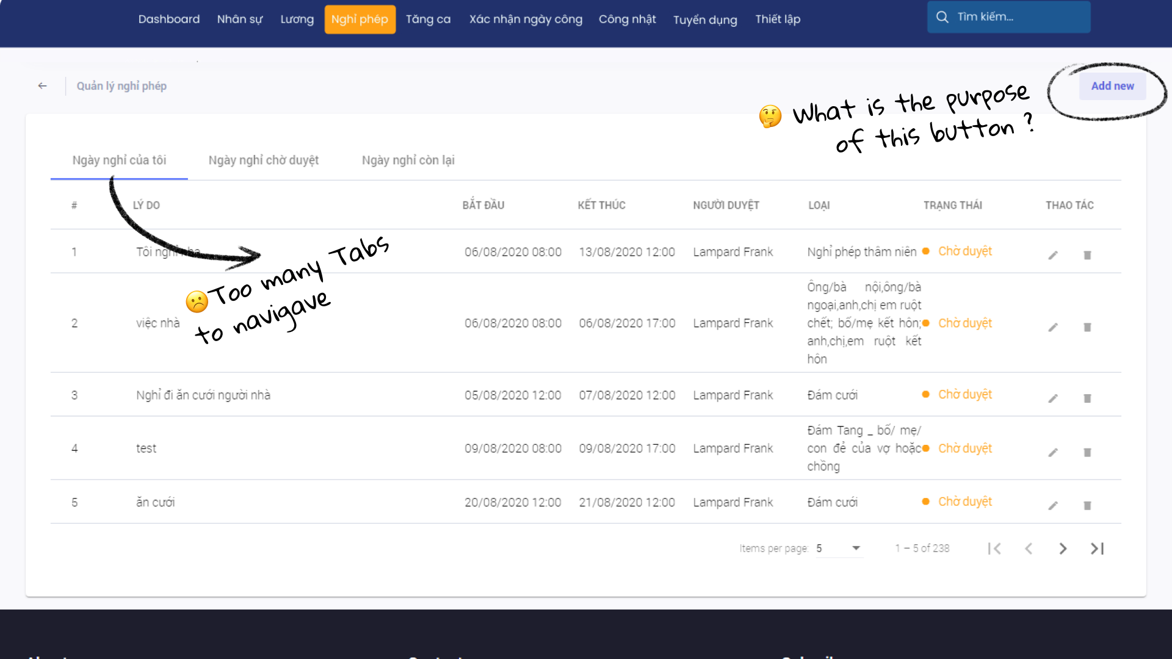
Task: Click the back arrow beside Quản lý nghỉ phép
Action: click(42, 86)
